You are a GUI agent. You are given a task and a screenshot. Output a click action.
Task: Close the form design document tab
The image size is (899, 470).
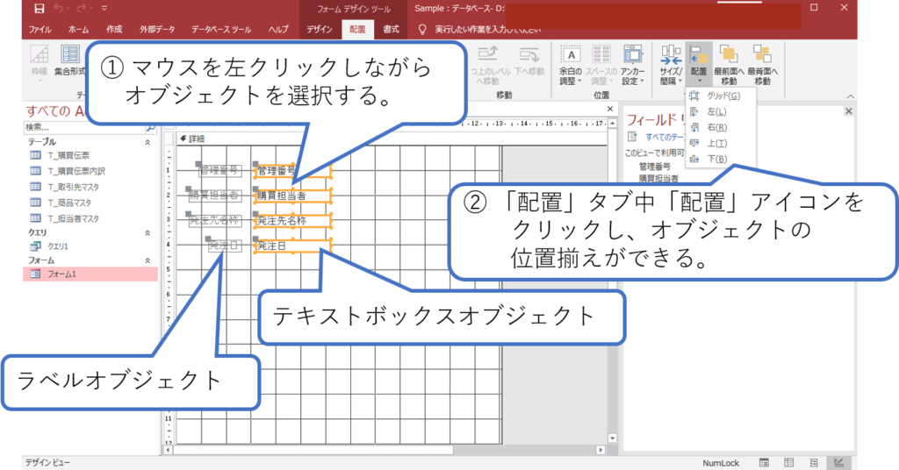click(610, 109)
